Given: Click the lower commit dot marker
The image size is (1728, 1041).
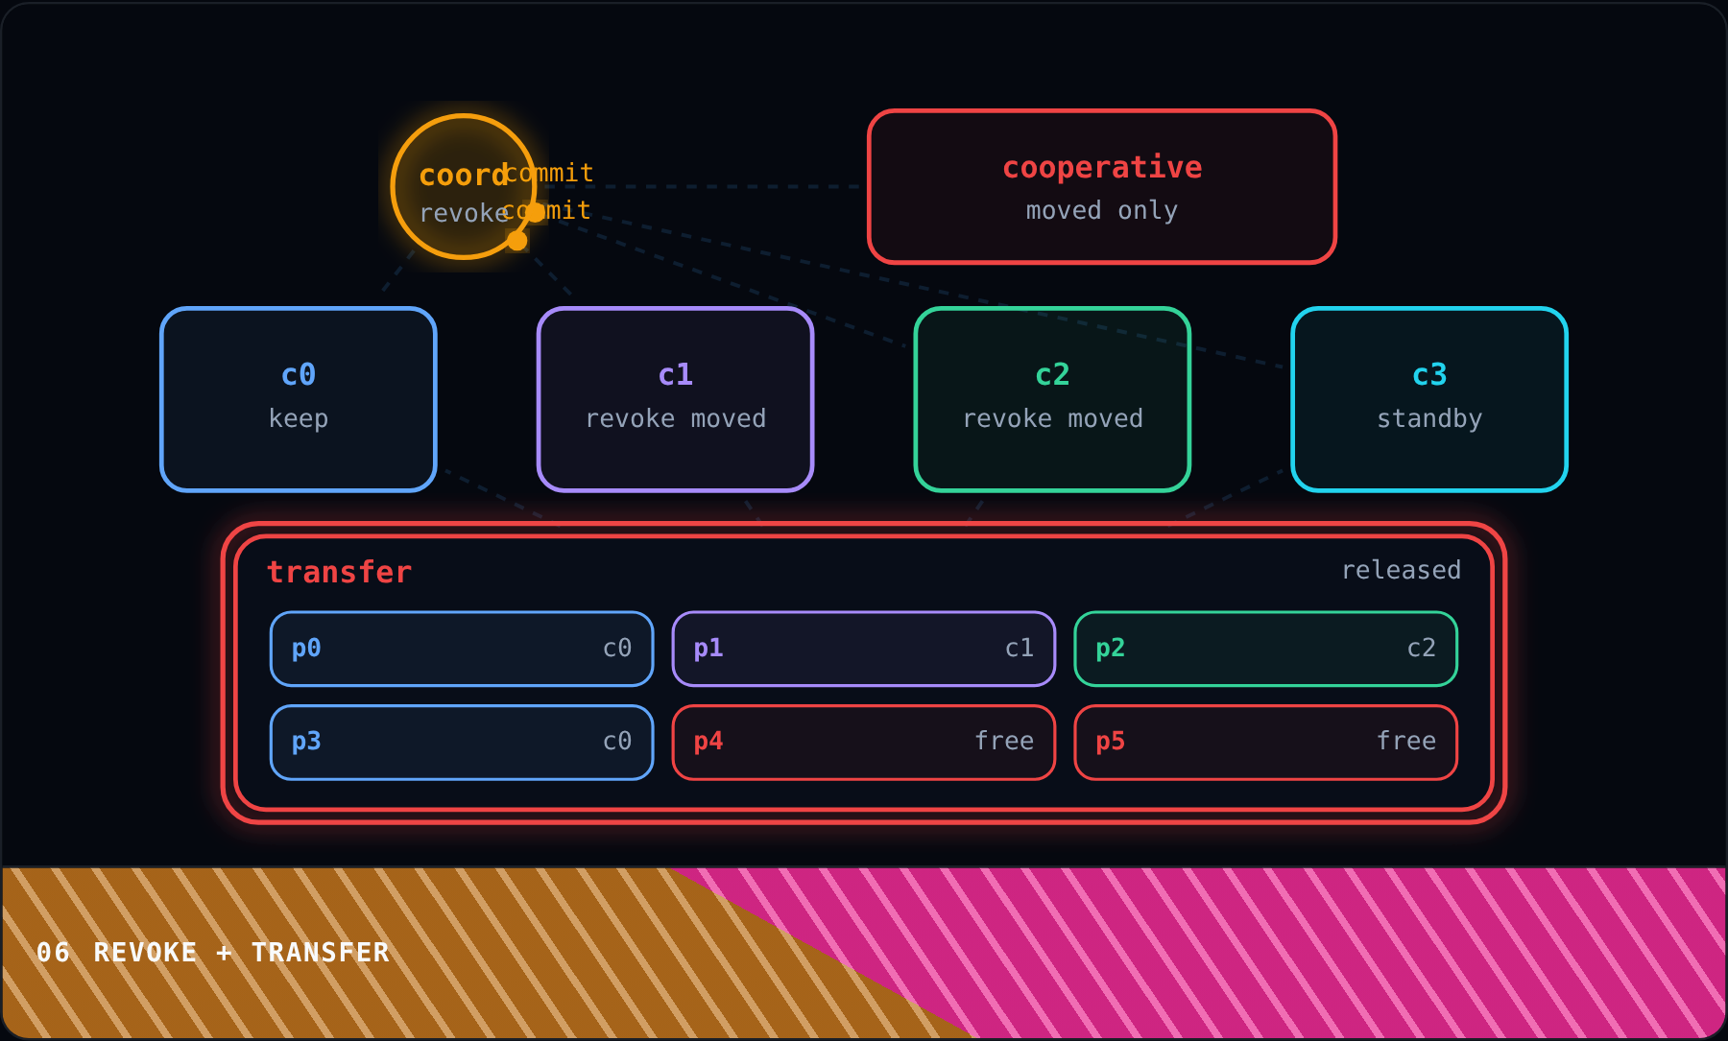Looking at the screenshot, I should pyautogui.click(x=536, y=212).
